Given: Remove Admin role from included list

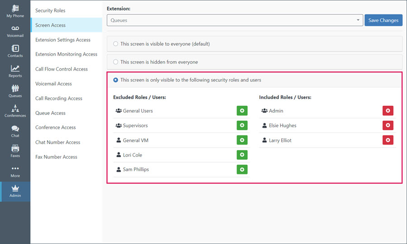Looking at the screenshot, I should pos(388,111).
